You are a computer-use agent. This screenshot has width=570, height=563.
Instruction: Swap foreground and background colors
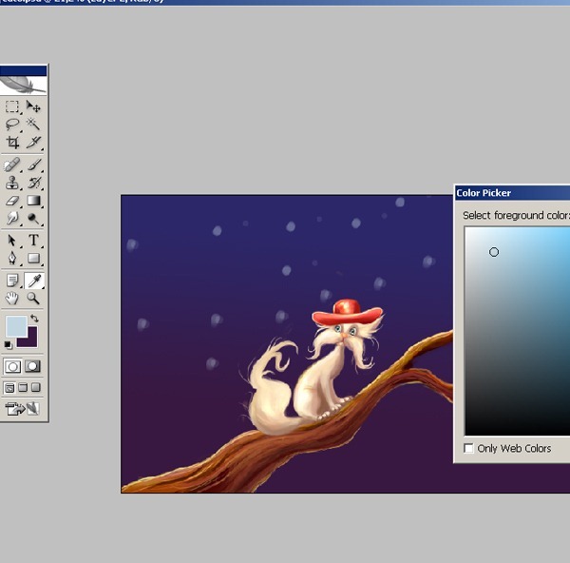[34, 319]
